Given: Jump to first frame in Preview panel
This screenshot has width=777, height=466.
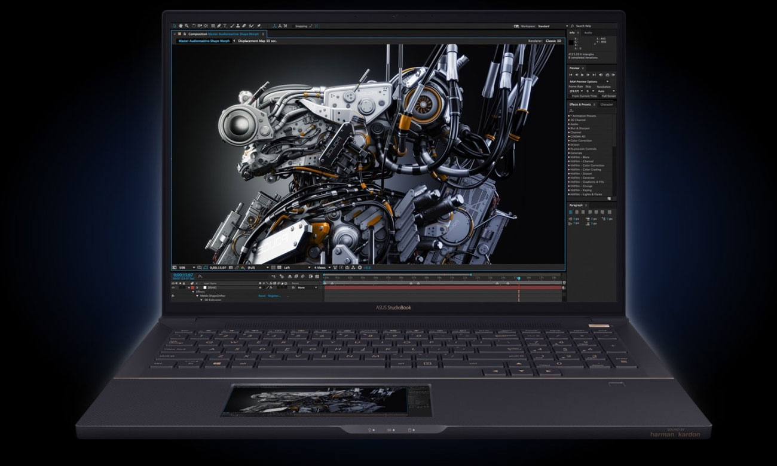Looking at the screenshot, I should point(570,75).
